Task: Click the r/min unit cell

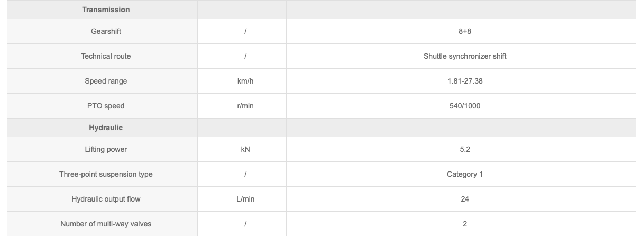Action: [x=246, y=106]
